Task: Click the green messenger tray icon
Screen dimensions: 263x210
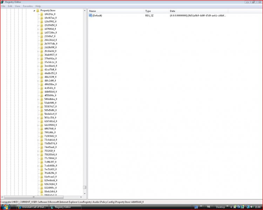Action: pos(235,207)
